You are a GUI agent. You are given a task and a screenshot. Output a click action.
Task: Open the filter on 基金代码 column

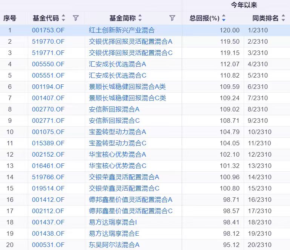pos(76,18)
